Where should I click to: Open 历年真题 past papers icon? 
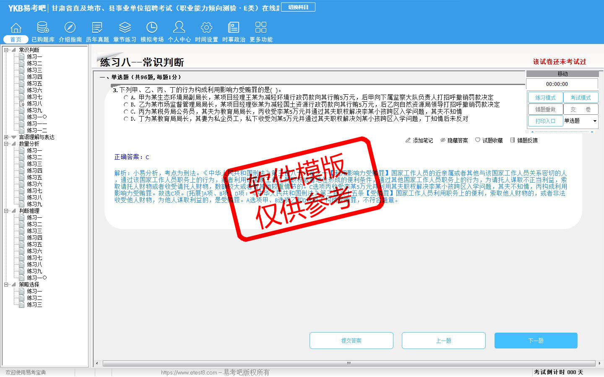tap(97, 28)
